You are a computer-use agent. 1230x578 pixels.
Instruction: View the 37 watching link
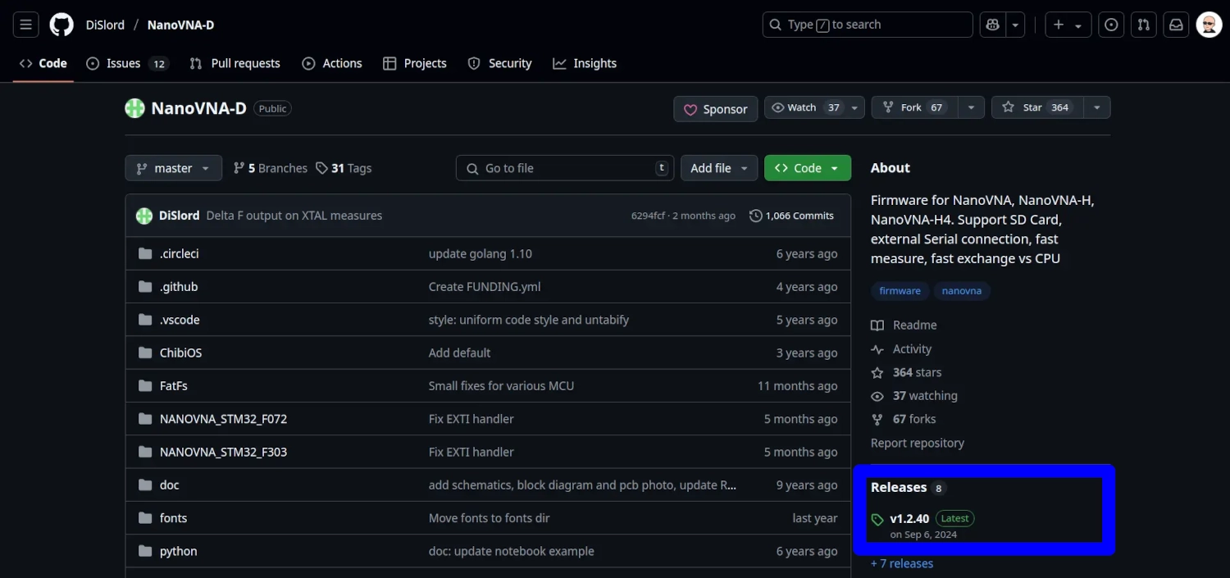point(915,395)
